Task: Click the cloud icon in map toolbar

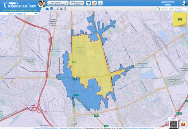Action: [47, 9]
